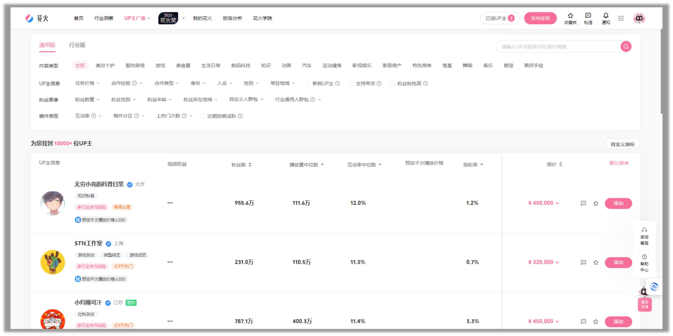673x336 pixels.
Task: Click help icon next to 上热门次数
Action: [184, 116]
